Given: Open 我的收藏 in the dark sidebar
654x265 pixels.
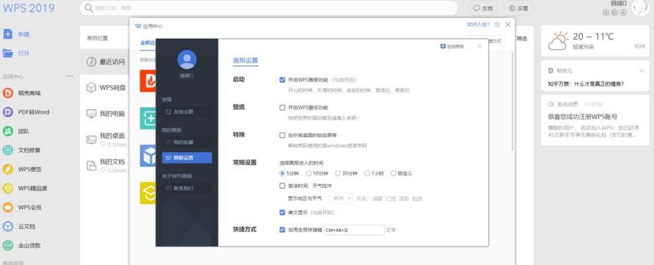Looking at the screenshot, I should click(187, 142).
